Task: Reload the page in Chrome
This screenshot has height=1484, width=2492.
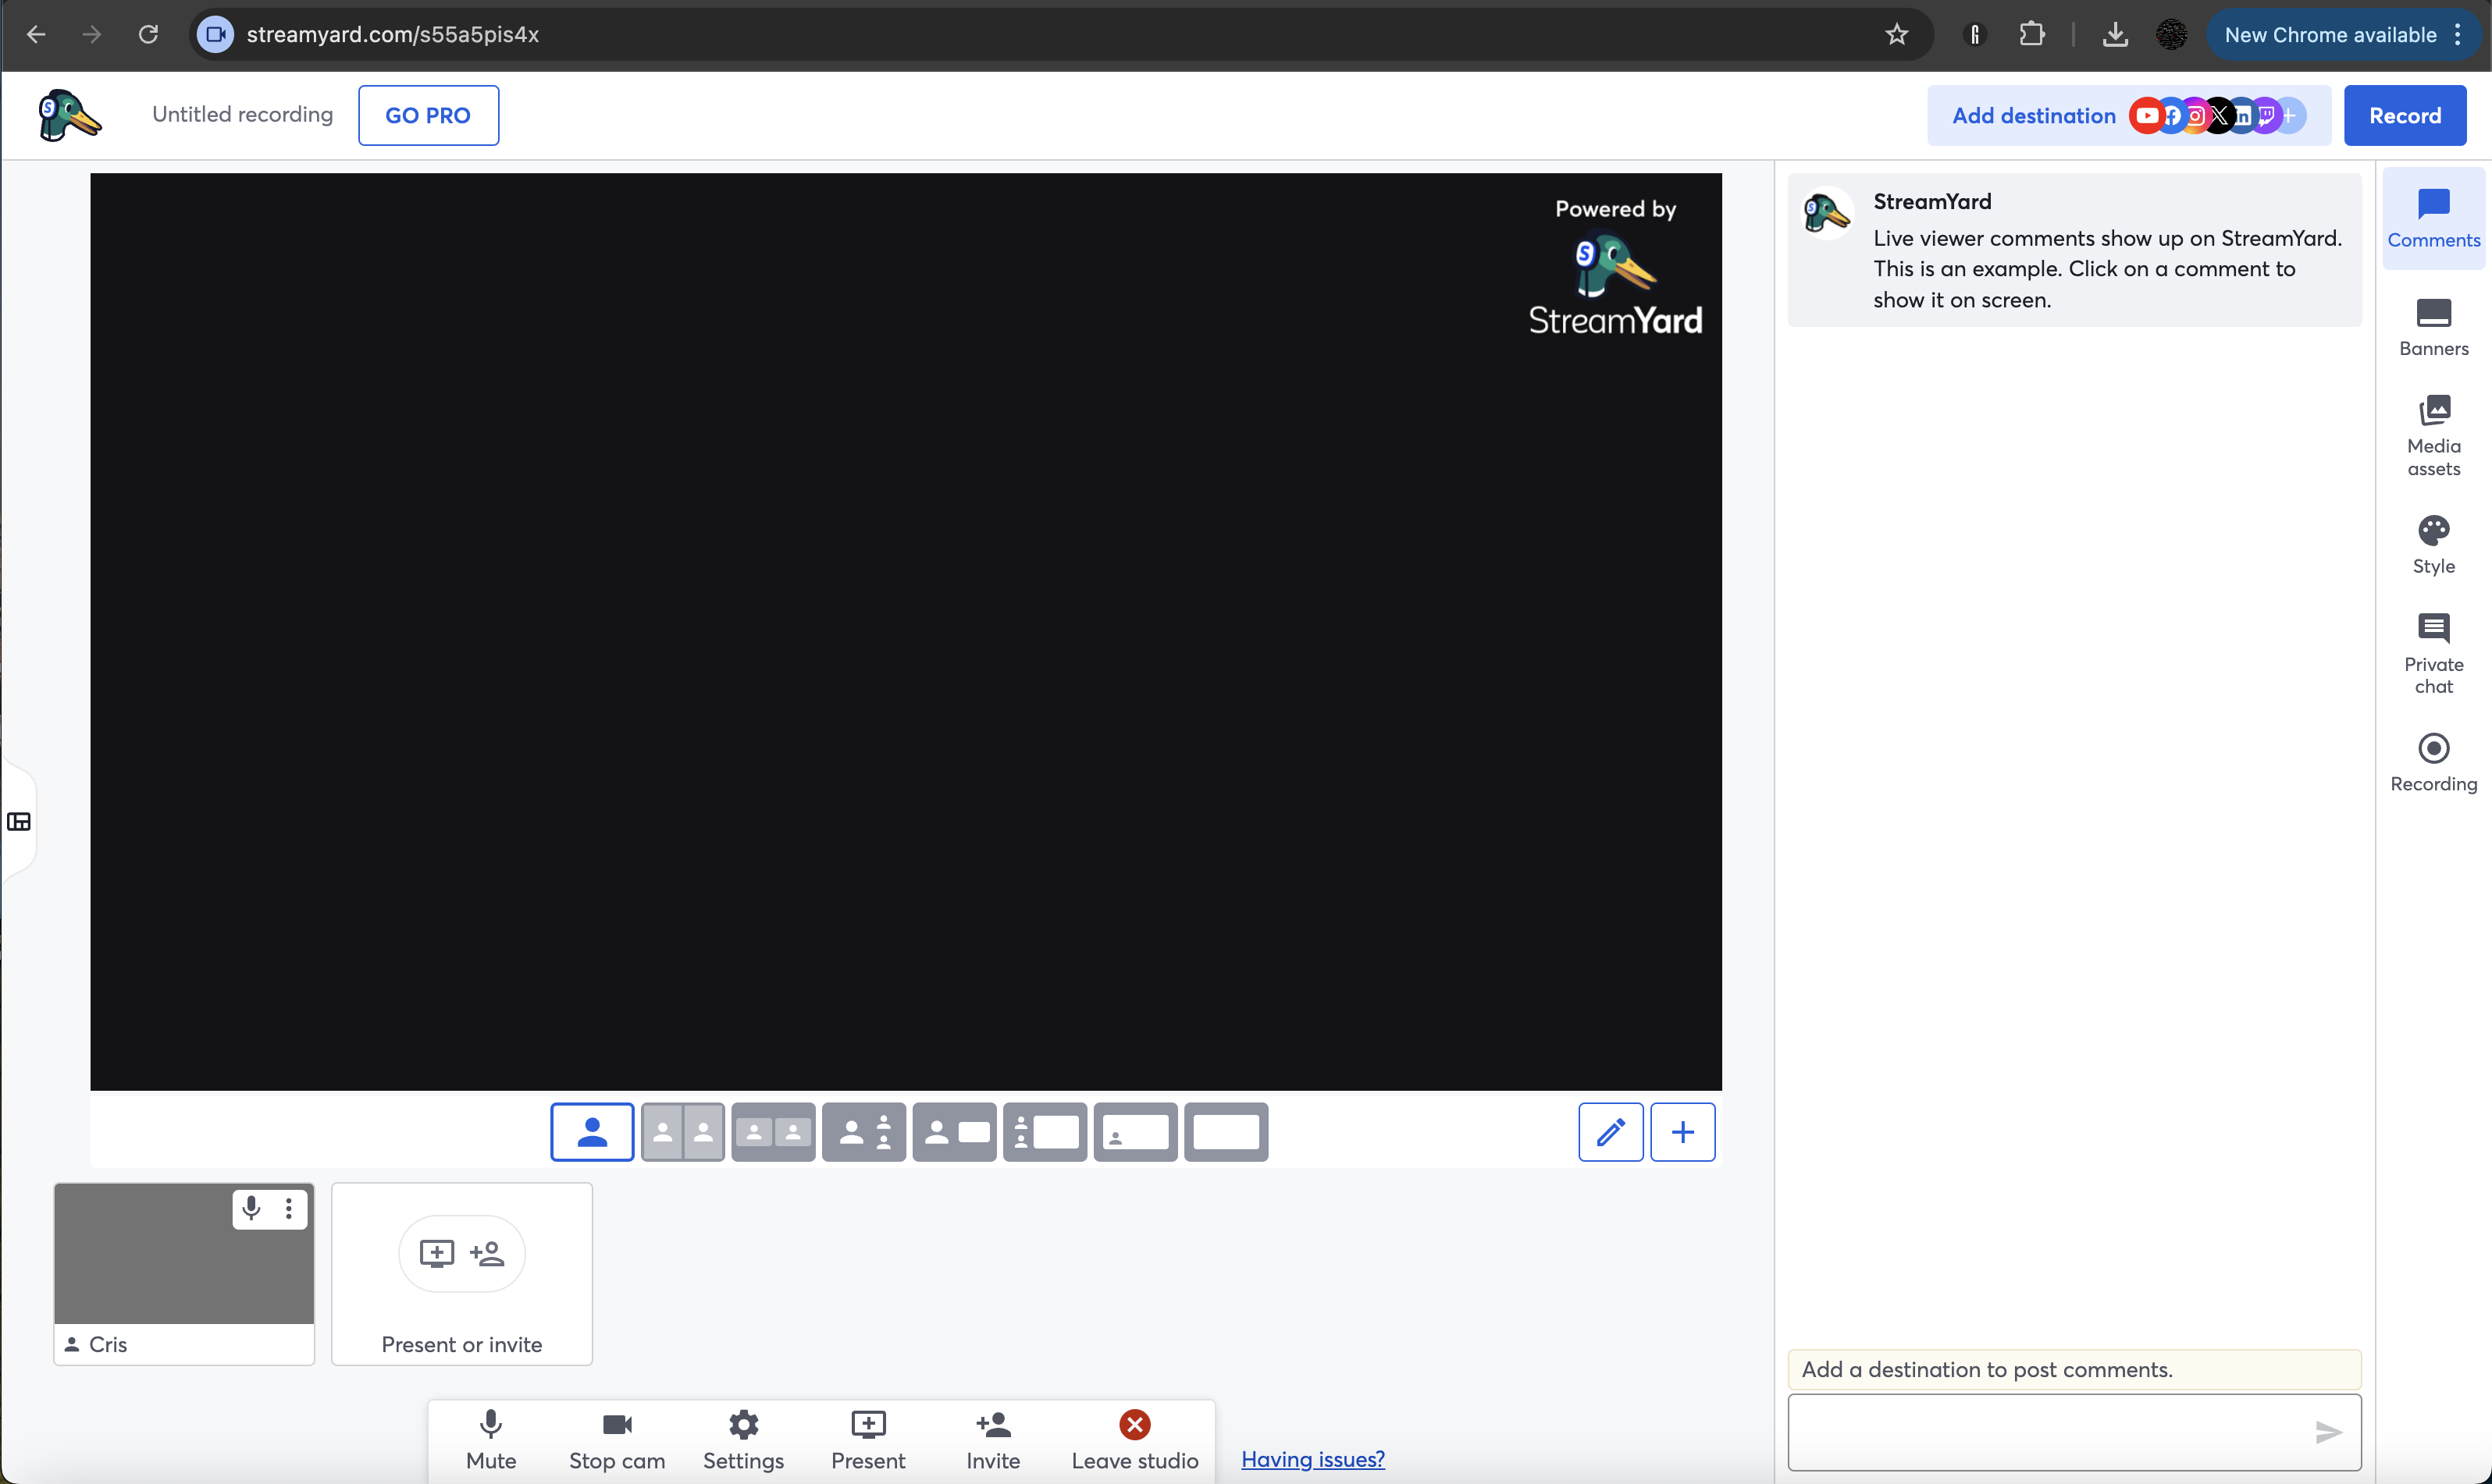Action: 148,34
